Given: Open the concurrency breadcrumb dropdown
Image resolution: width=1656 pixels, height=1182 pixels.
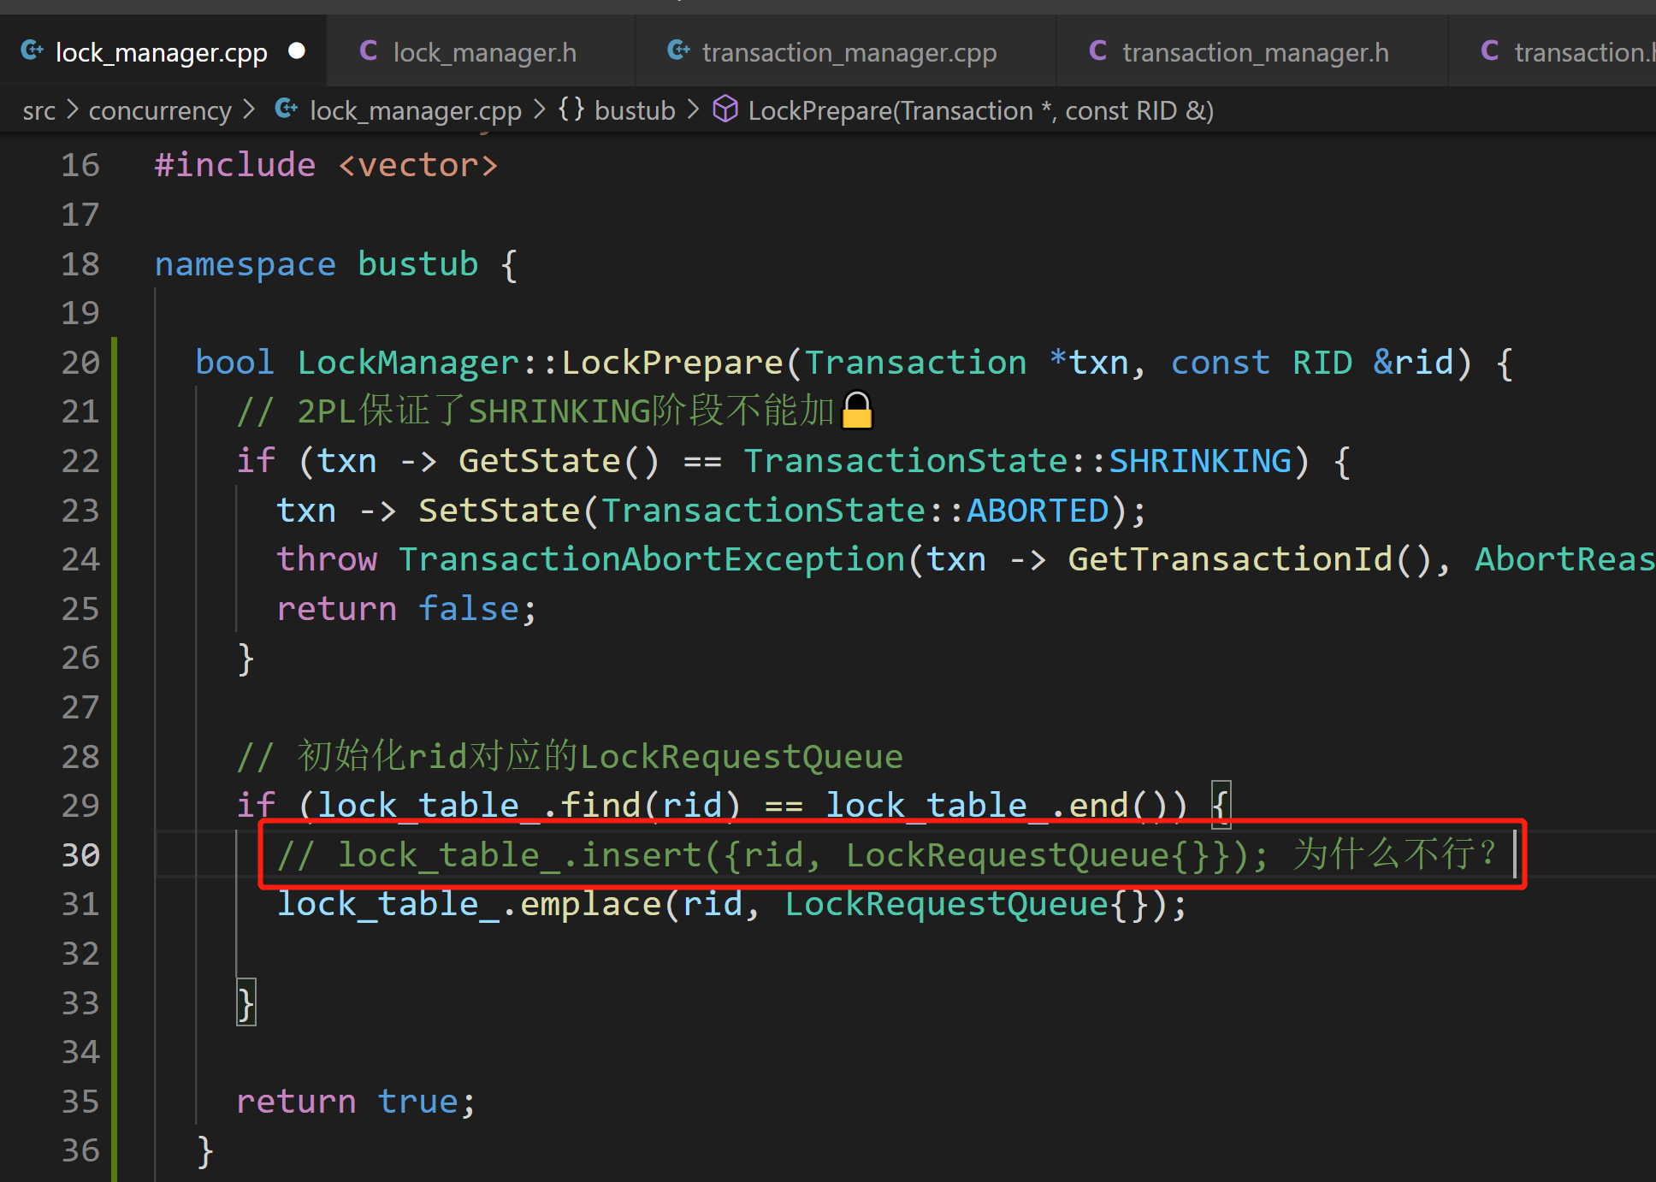Looking at the screenshot, I should [x=160, y=110].
